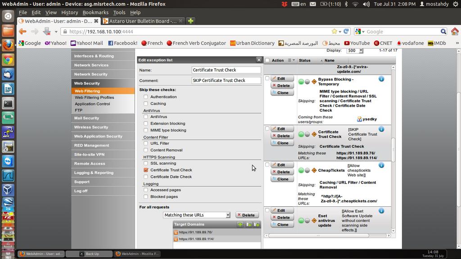Screen dimensions: 461x259
Task: Add a new target domain with plus icon
Action: pos(240,224)
